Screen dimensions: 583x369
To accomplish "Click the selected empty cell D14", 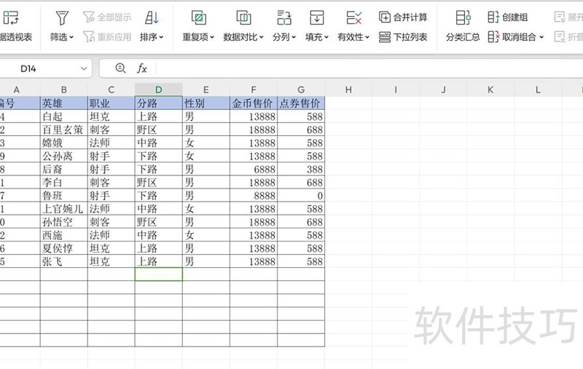I will (159, 274).
